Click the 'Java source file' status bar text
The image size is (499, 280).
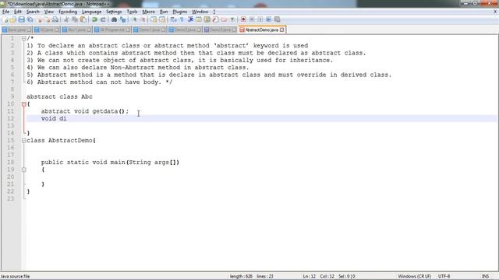pos(16,276)
